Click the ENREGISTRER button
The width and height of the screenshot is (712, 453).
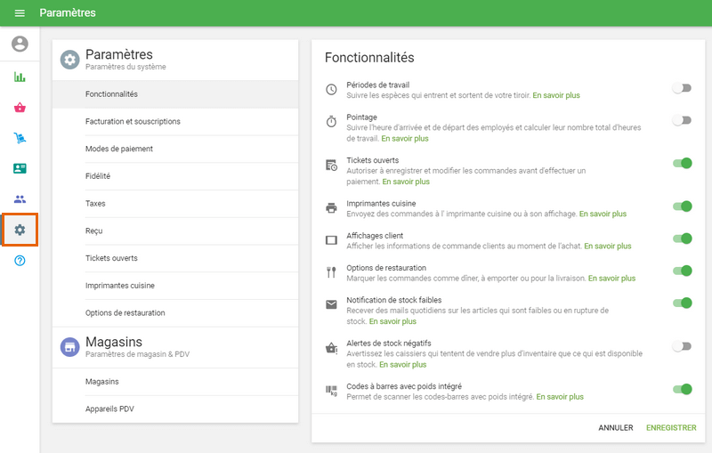tap(670, 427)
